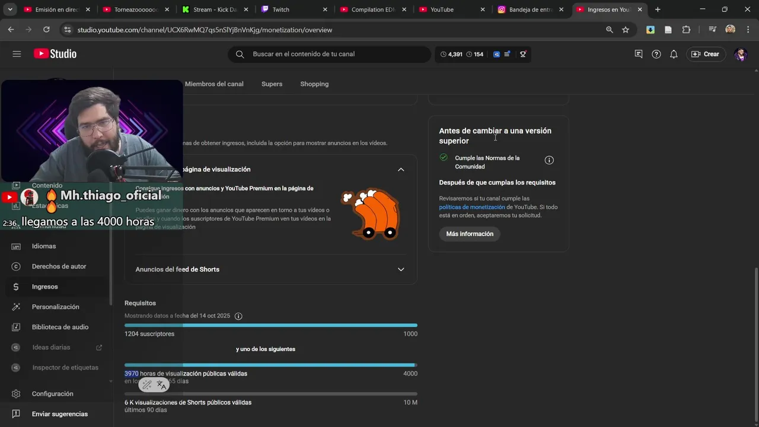Click the subscribers progress bar
This screenshot has width=759, height=427.
point(271,326)
